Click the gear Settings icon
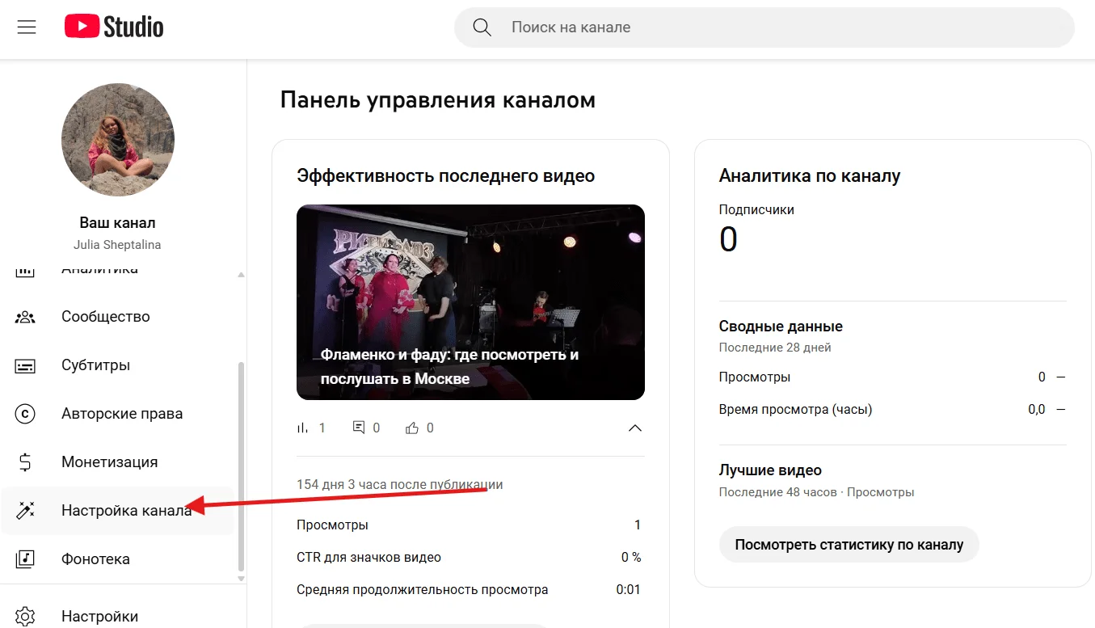This screenshot has width=1095, height=628. pyautogui.click(x=25, y=616)
